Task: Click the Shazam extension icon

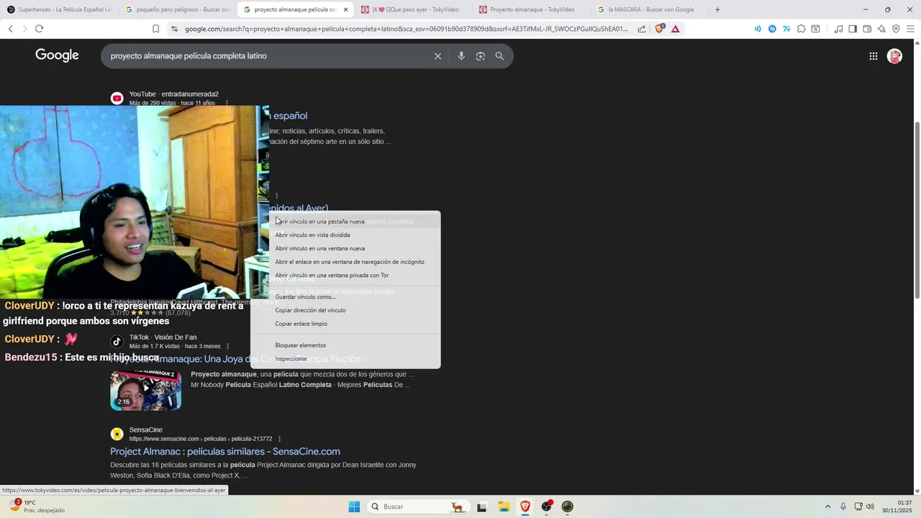Action: click(772, 29)
